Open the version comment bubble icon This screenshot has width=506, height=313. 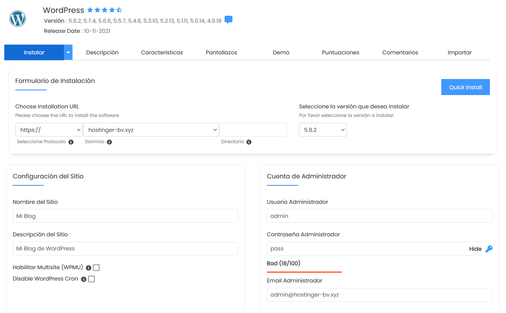point(228,19)
